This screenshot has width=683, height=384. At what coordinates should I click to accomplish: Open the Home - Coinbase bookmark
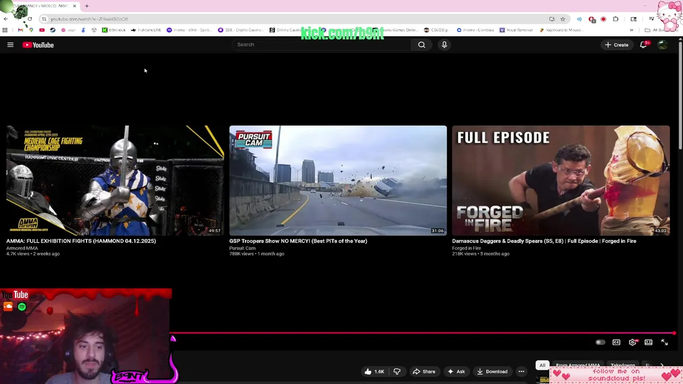point(475,30)
